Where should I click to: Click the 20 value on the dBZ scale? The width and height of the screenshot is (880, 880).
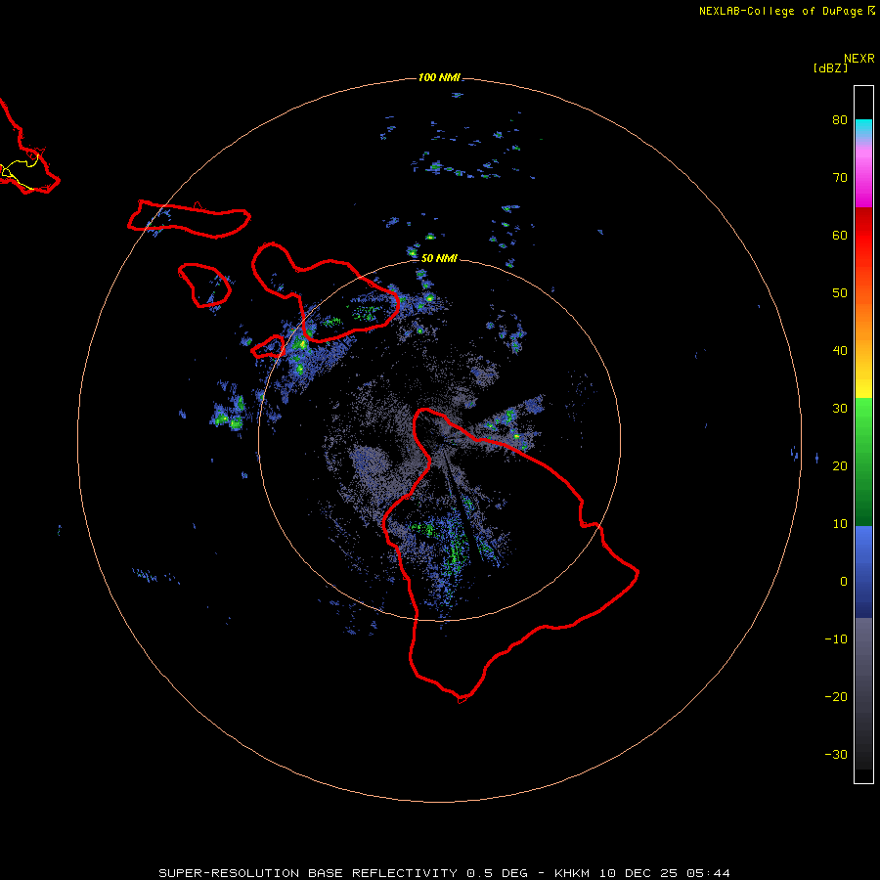click(840, 465)
